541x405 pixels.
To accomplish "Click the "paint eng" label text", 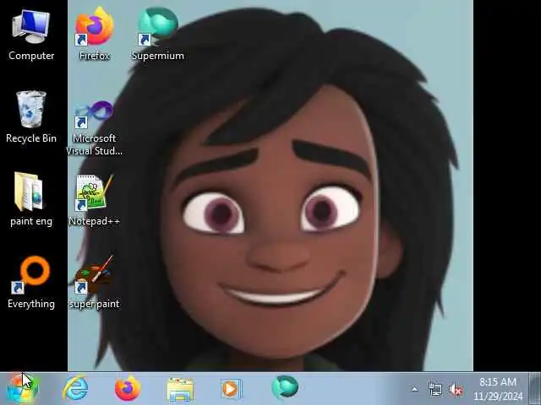I will 31,221.
